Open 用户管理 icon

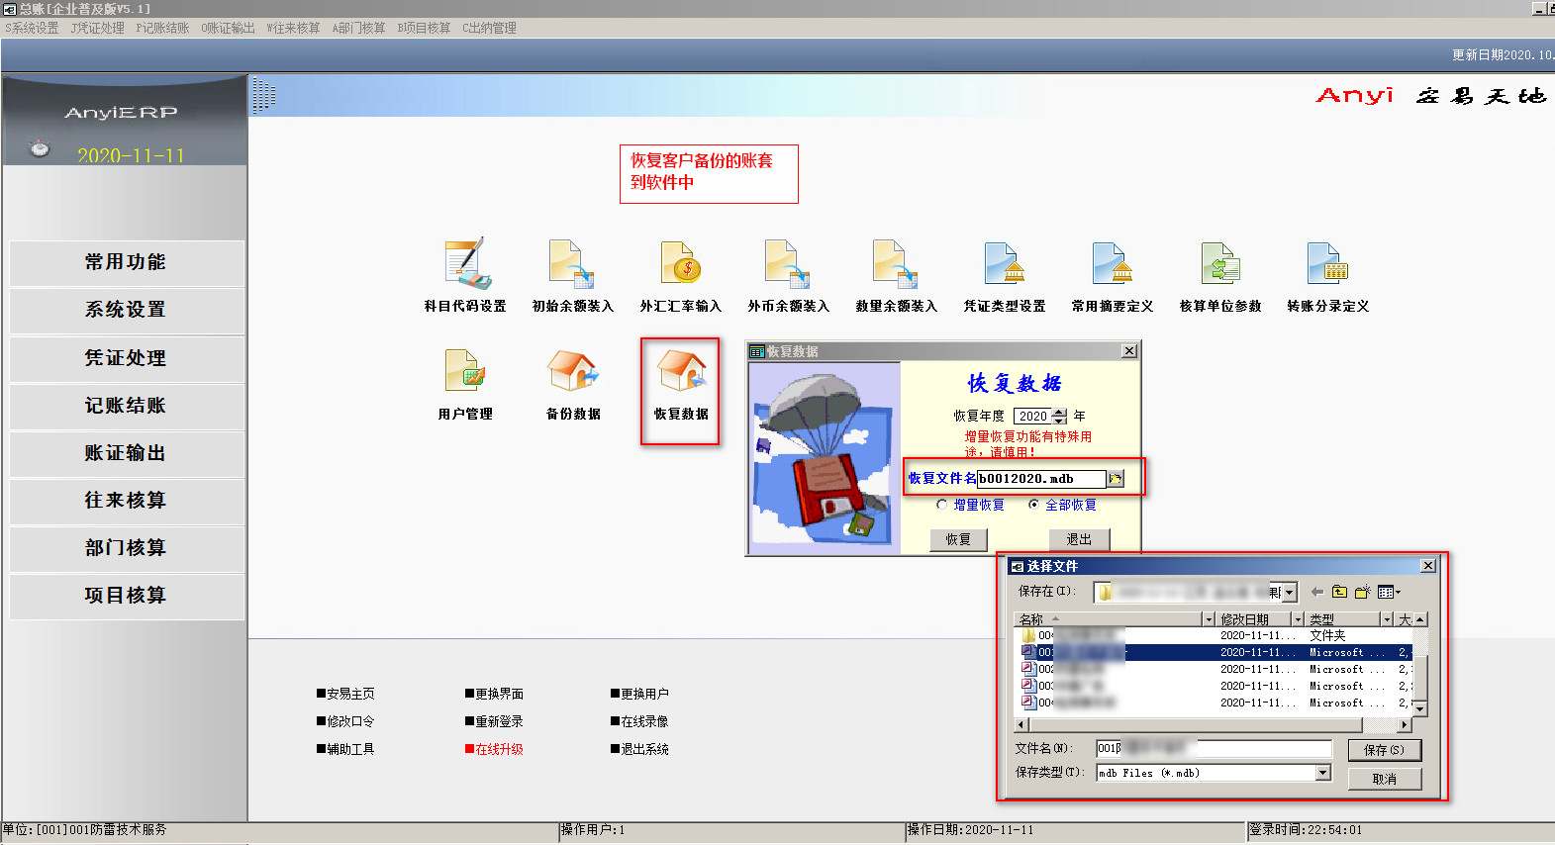coord(464,372)
